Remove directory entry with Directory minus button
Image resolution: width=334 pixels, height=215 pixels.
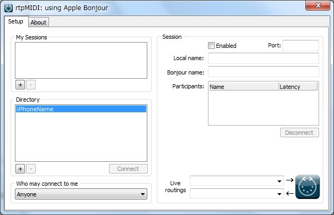(31, 169)
